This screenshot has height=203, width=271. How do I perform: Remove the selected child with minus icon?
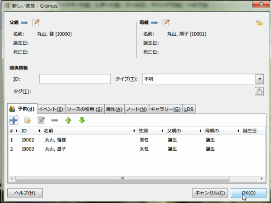[55, 120]
